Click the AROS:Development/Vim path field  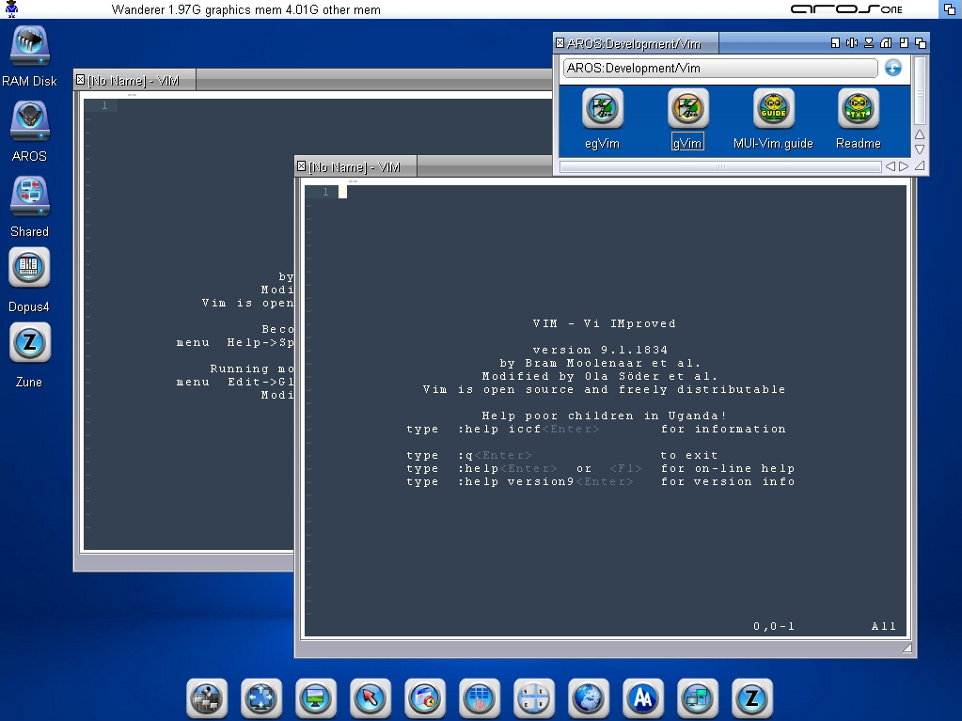[x=719, y=68]
